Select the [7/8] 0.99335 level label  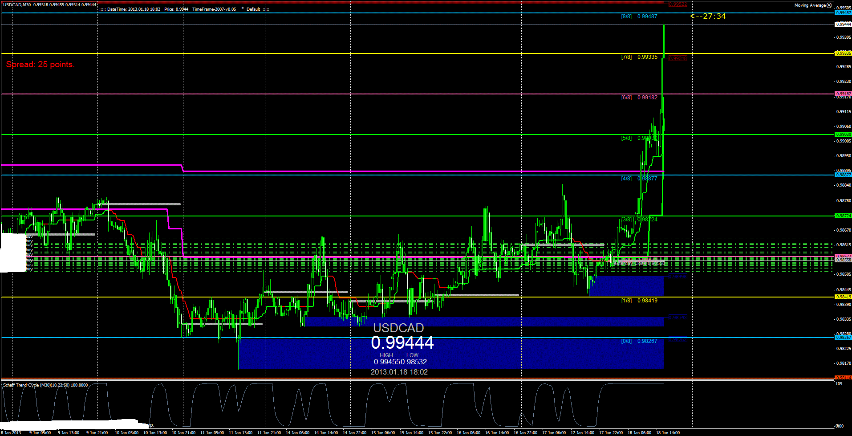(x=639, y=57)
